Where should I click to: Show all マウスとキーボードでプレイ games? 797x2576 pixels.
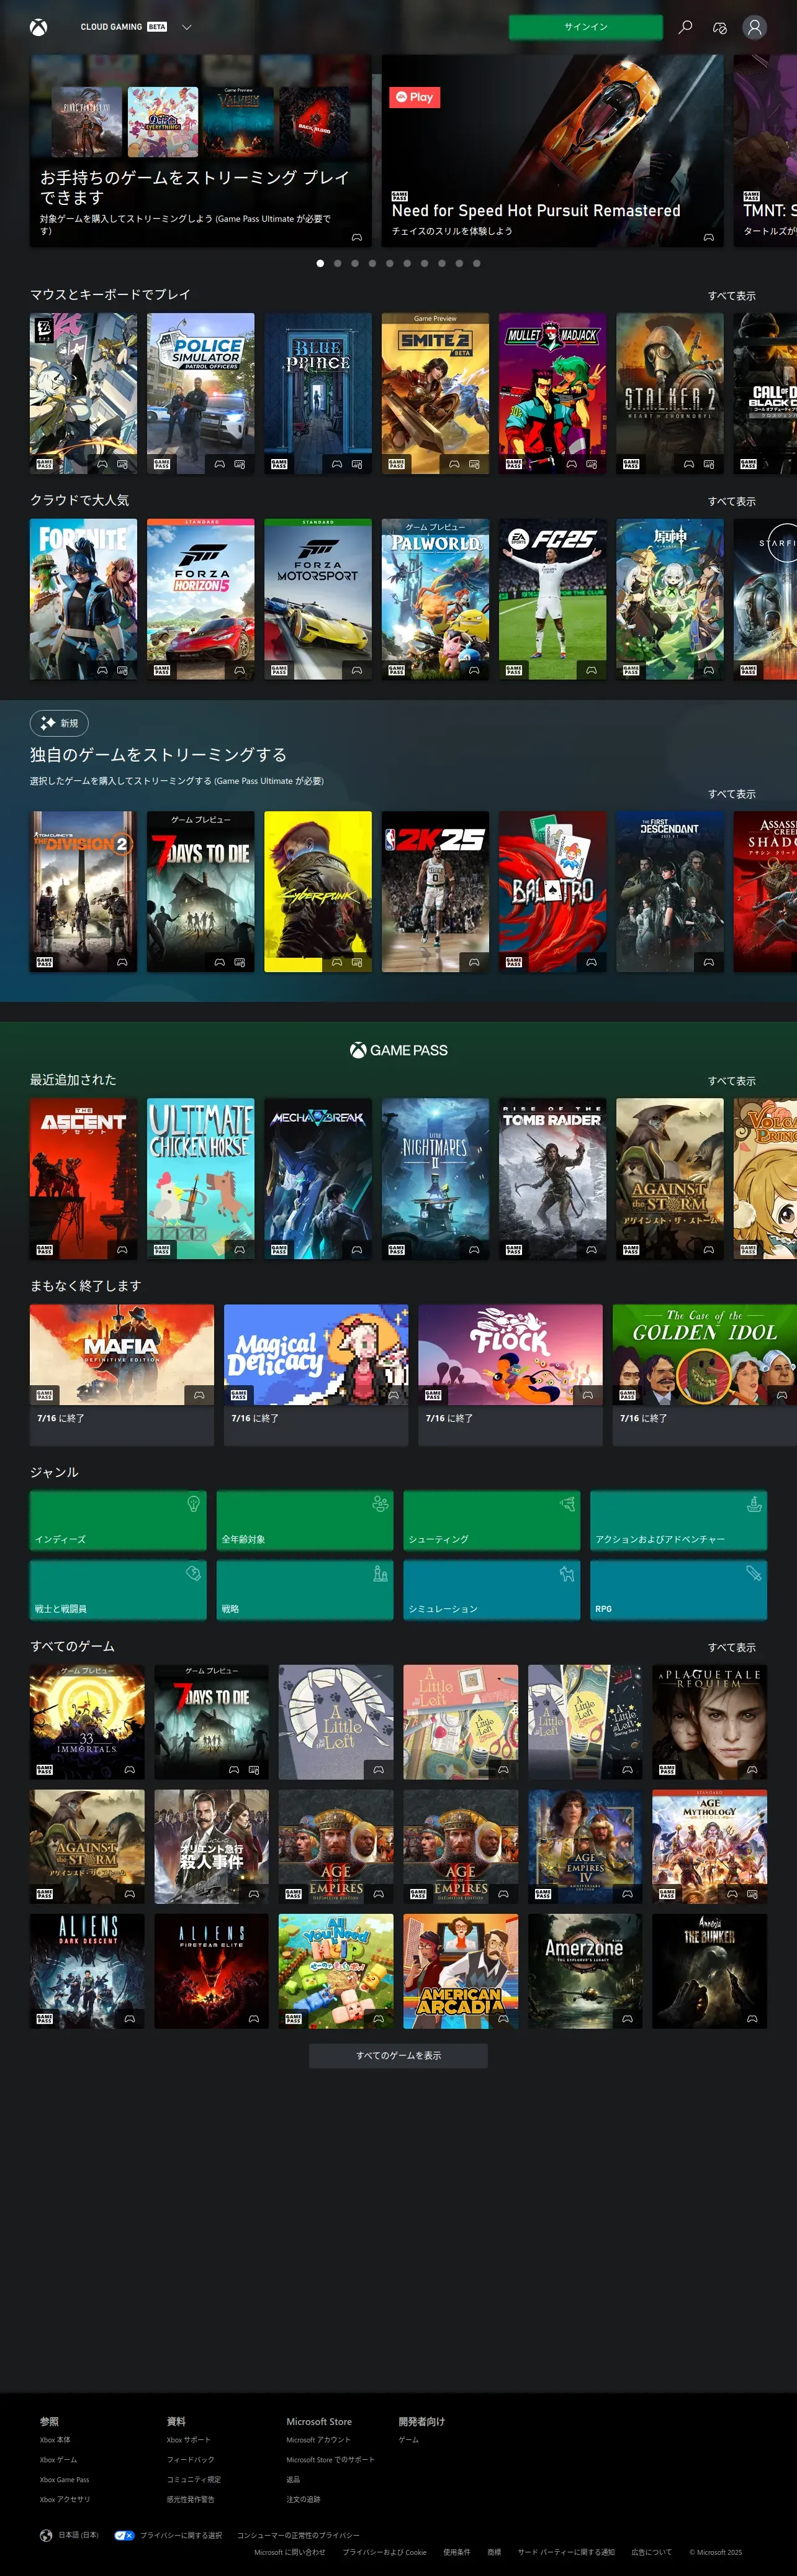tap(731, 296)
